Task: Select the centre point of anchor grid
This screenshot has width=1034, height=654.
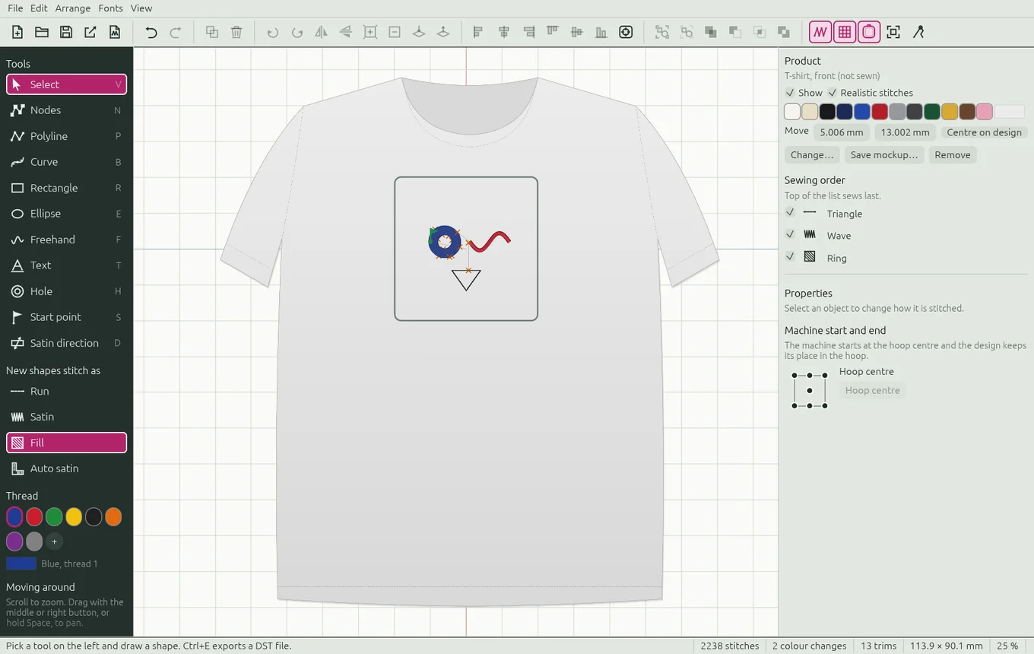Action: [x=810, y=390]
